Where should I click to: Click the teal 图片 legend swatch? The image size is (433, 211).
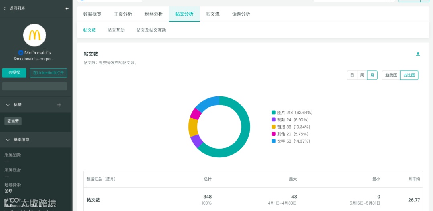coord(274,113)
